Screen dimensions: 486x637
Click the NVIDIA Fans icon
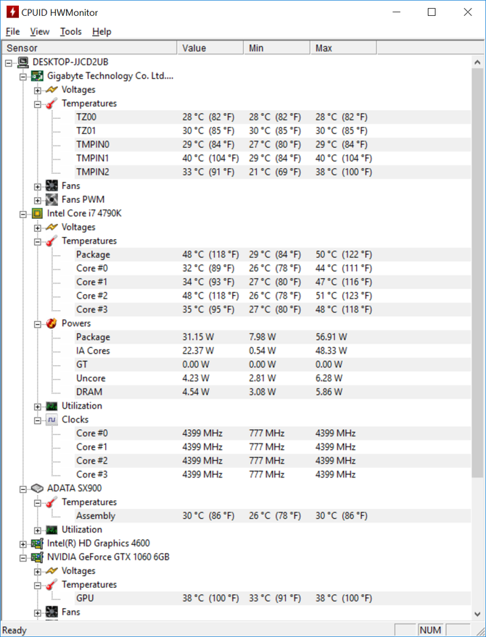pos(52,612)
